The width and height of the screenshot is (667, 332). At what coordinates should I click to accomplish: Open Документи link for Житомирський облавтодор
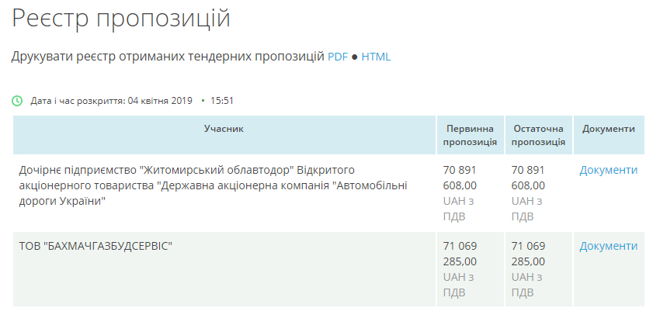click(x=608, y=170)
